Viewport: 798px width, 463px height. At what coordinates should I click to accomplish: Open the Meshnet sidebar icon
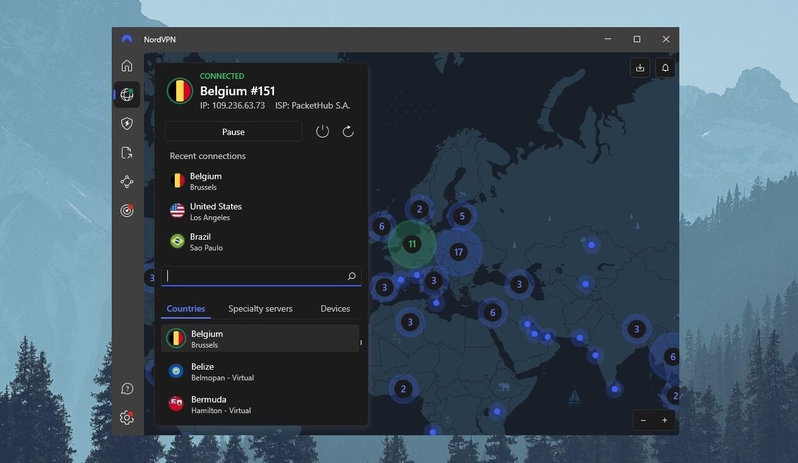(x=127, y=182)
